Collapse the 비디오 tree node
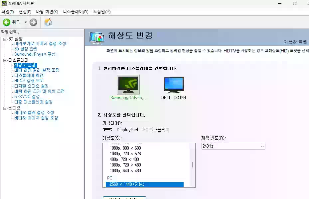This screenshot has height=199, width=309. tap(5, 108)
